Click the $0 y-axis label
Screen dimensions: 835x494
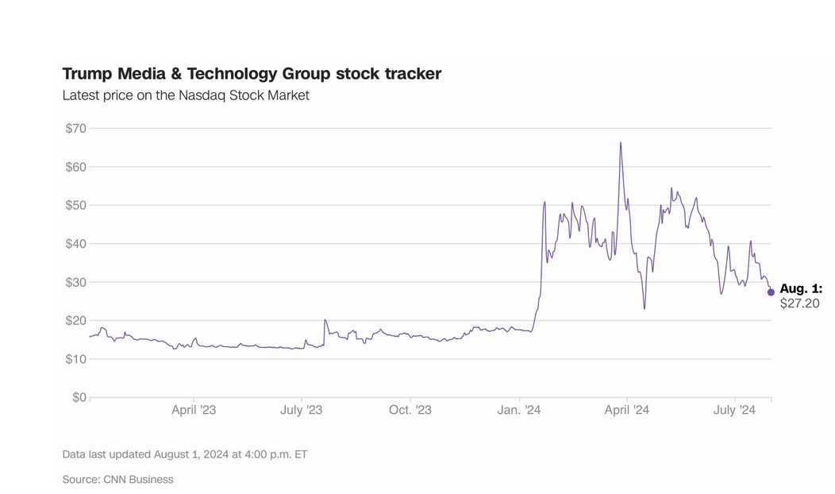coord(79,397)
